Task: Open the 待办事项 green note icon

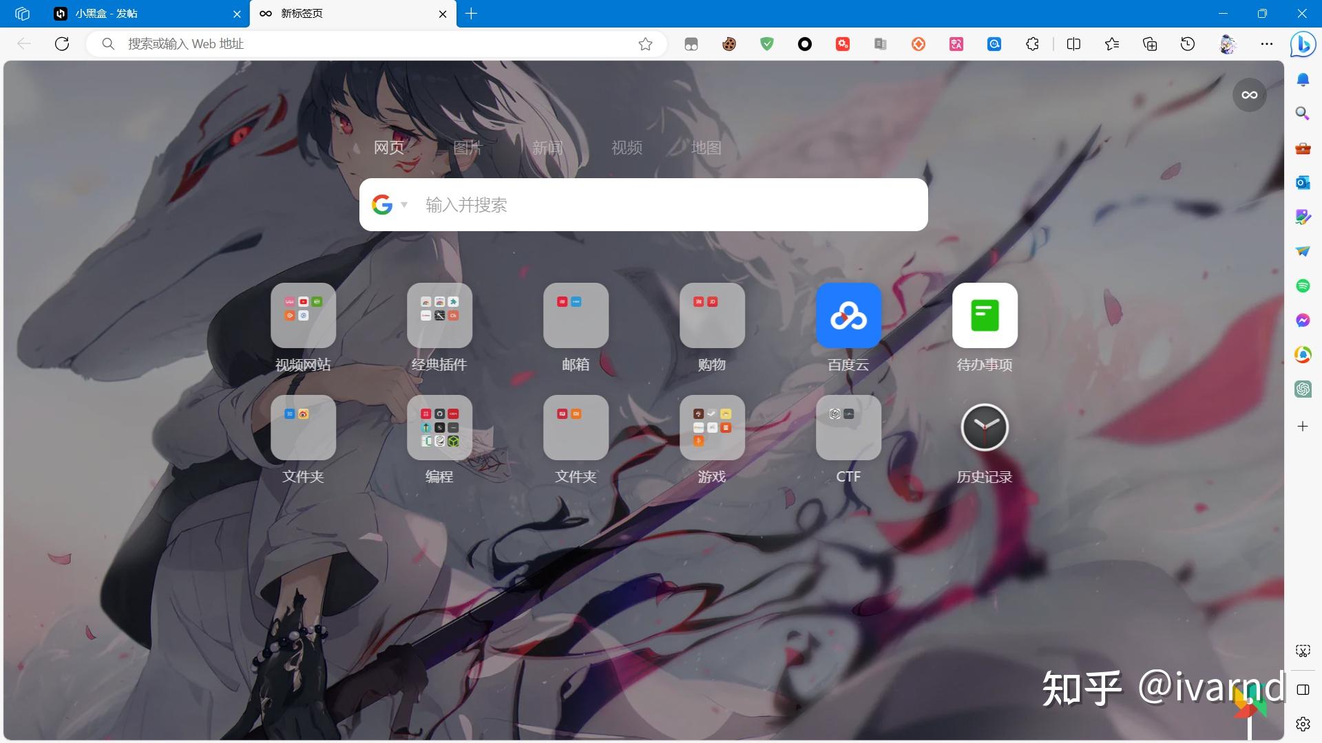Action: click(x=985, y=316)
